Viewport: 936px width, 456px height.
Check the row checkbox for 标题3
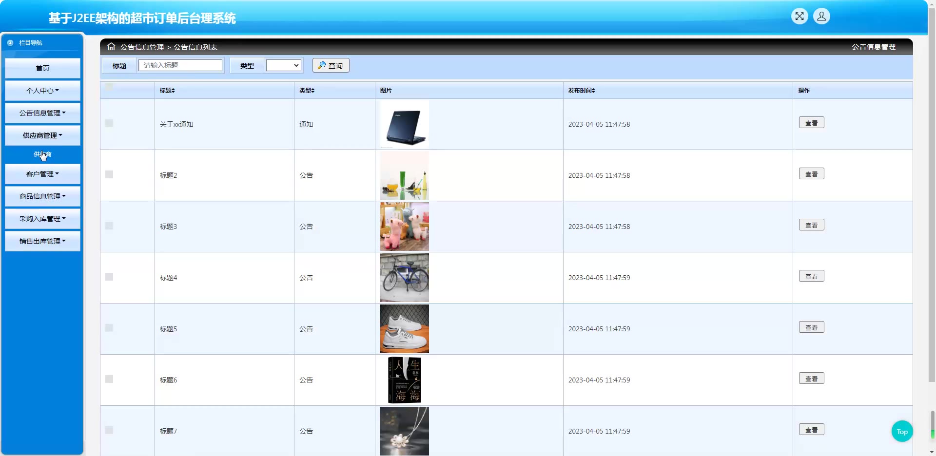(109, 226)
